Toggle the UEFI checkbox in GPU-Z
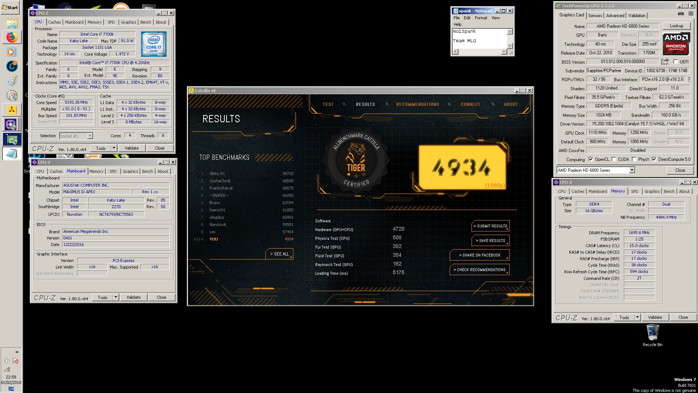This screenshot has height=393, width=698. tap(675, 62)
